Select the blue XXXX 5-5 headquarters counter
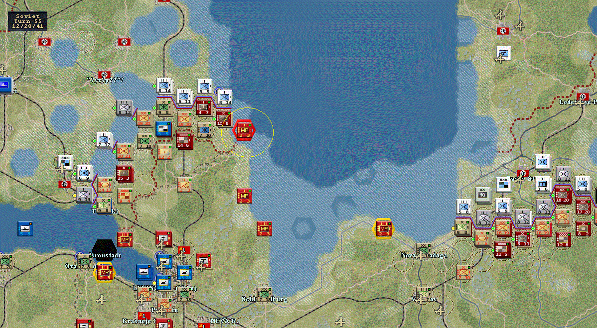Viewport: 597px width, 328px height. point(164,128)
